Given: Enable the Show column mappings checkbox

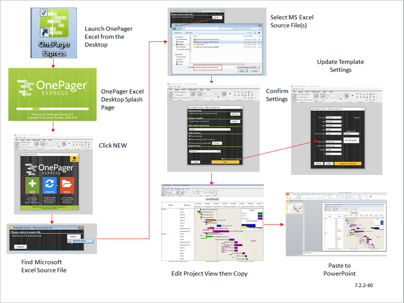Looking at the screenshot, I should click(223, 158).
